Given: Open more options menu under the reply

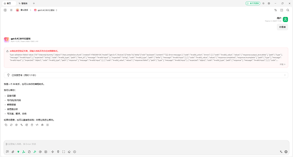Looking at the screenshot, I should (x=48, y=125).
